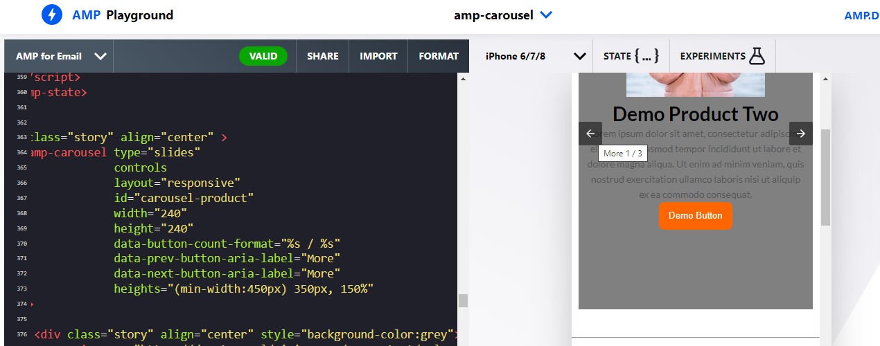Viewport: 880px width, 346px height.
Task: Click the AMP lightning bolt logo
Action: tap(52, 15)
